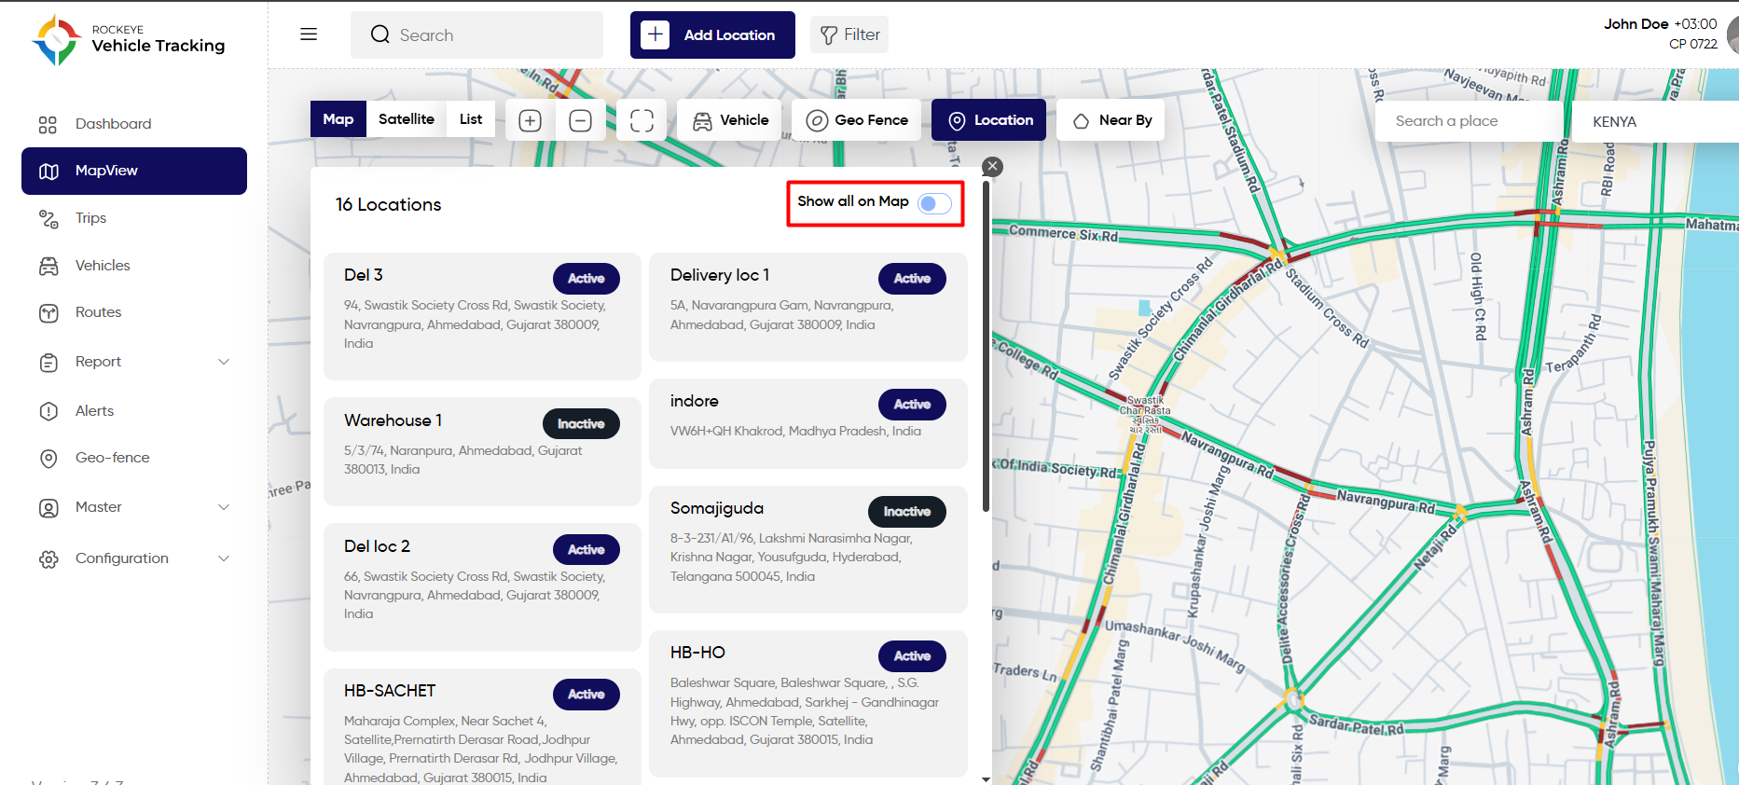This screenshot has width=1739, height=785.
Task: Open the Somajiguda location title
Action: point(717,508)
